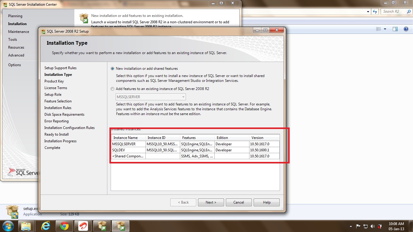Choose Add features to an existing instance

(x=113, y=89)
